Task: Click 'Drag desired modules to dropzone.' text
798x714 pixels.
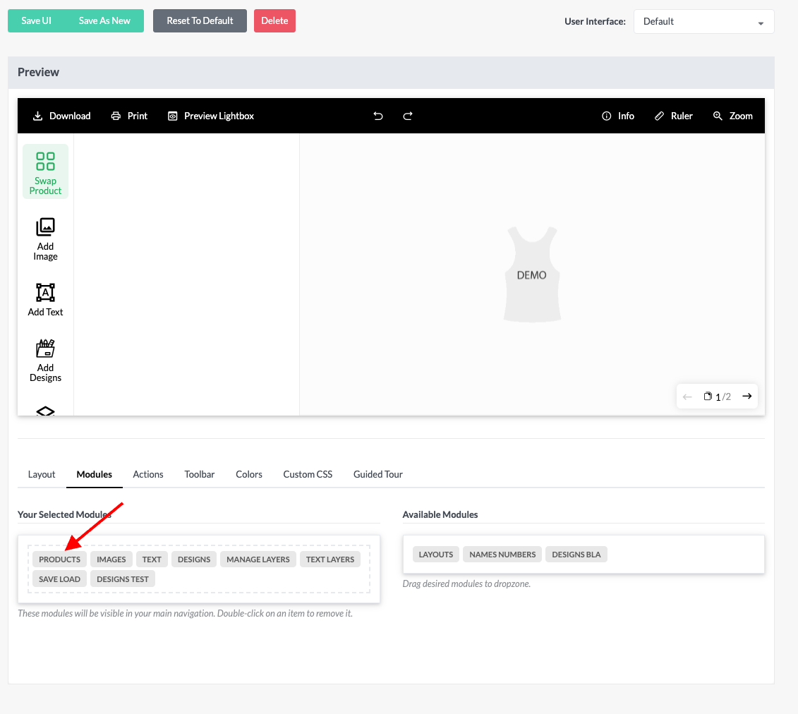Action: [x=466, y=583]
